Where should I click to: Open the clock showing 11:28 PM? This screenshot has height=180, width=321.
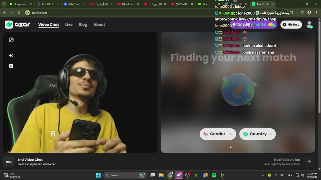pyautogui.click(x=312, y=175)
